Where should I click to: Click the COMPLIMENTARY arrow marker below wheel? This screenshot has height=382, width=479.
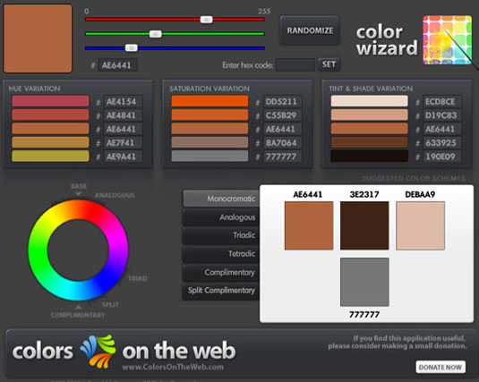point(78,307)
